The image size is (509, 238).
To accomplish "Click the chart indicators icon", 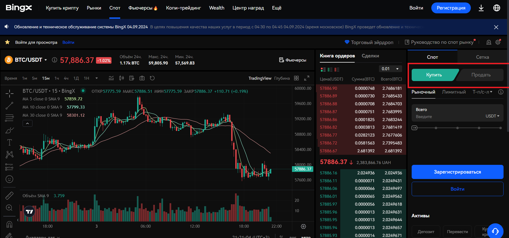I will point(111,78).
